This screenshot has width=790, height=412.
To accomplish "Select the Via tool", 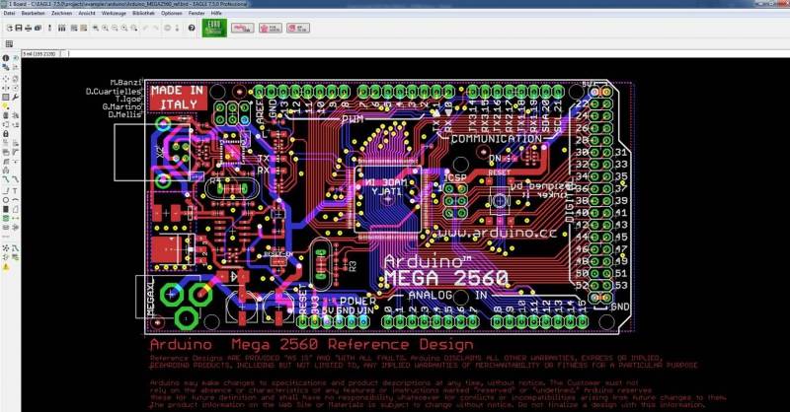I will coord(6,219).
